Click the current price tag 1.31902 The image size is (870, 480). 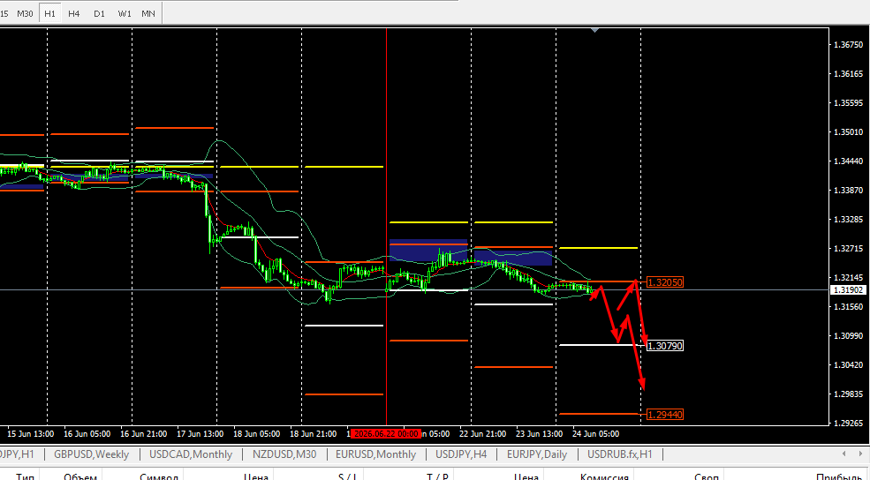[849, 290]
